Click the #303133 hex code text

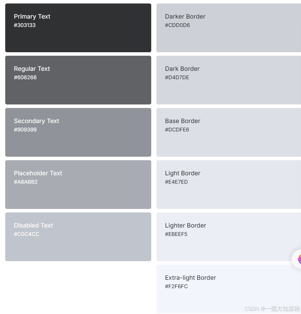(x=25, y=25)
